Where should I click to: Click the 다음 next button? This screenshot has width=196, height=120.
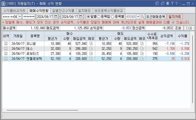189,28
